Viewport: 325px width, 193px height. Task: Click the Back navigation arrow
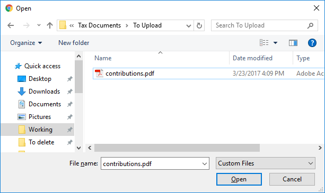pos(11,25)
